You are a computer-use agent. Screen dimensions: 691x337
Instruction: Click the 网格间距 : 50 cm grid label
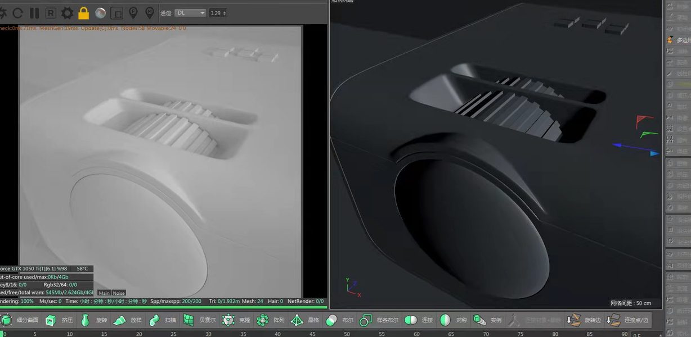point(630,303)
